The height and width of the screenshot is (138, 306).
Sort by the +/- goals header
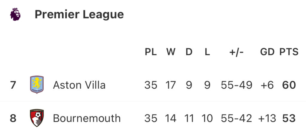(x=236, y=52)
